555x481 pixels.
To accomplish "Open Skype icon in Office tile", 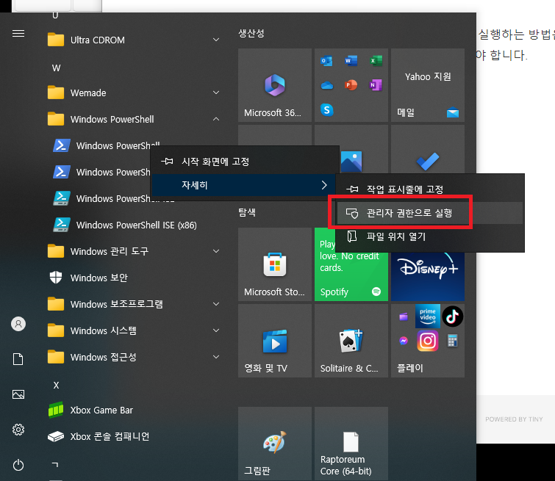I will tap(326, 110).
